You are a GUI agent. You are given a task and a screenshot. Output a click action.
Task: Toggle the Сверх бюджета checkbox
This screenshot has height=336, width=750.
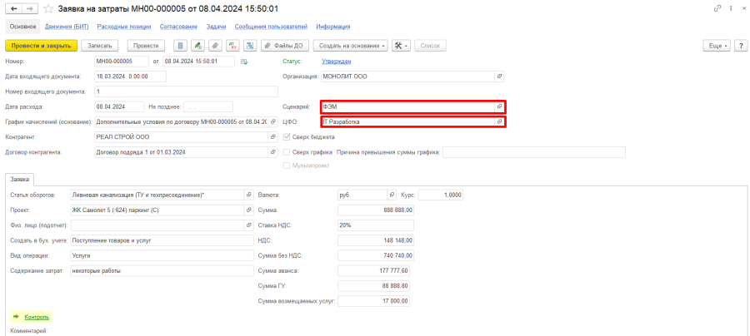[x=287, y=136]
